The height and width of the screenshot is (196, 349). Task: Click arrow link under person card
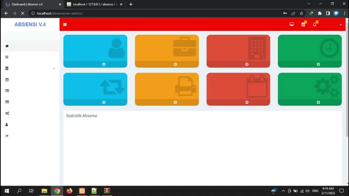pos(104,64)
